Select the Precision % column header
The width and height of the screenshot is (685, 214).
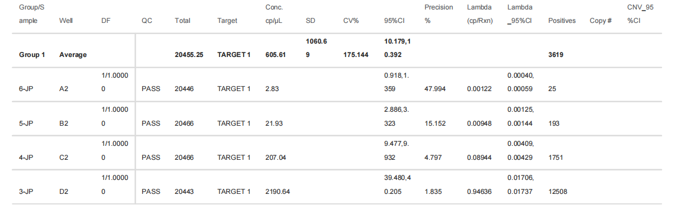point(439,14)
